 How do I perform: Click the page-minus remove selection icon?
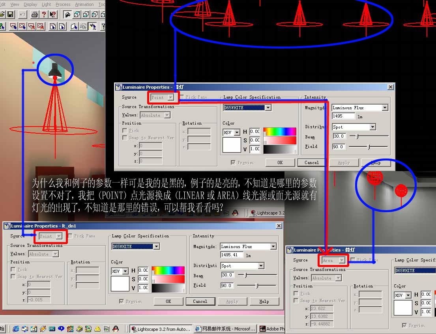(x=62, y=26)
